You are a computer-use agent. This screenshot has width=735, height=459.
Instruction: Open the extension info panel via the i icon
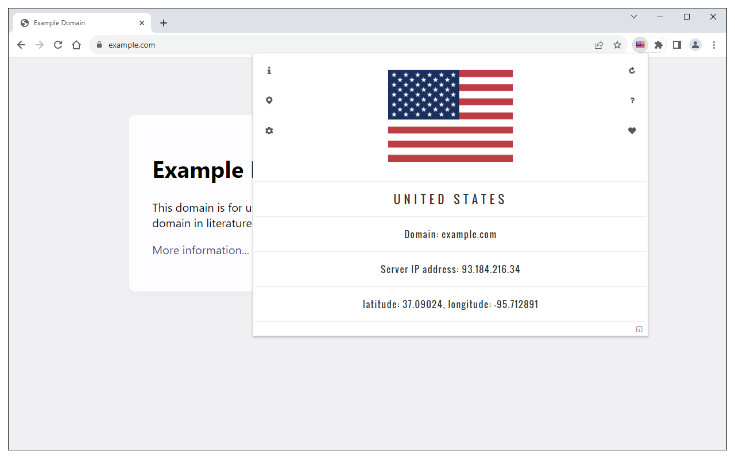(269, 70)
